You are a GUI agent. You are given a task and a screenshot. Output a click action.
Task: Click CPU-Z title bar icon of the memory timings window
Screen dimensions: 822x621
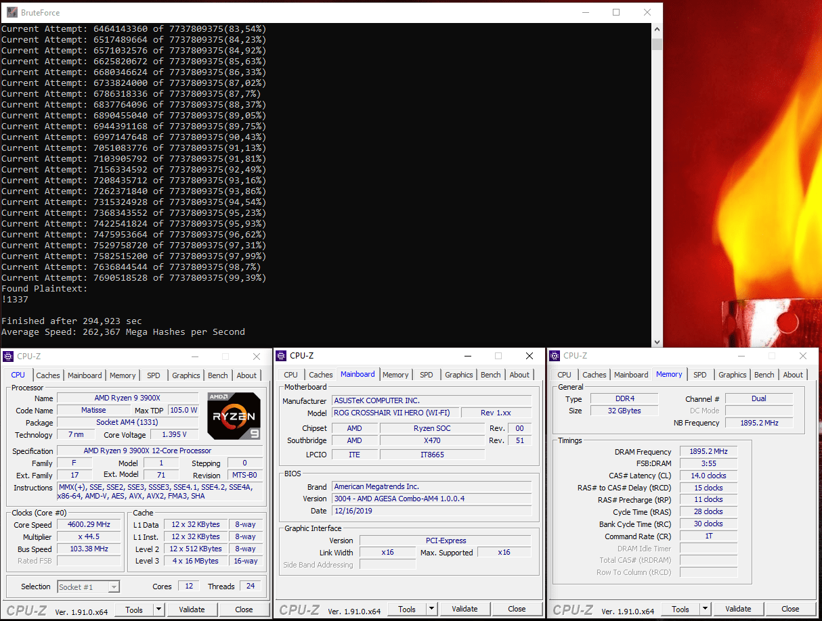pos(555,356)
